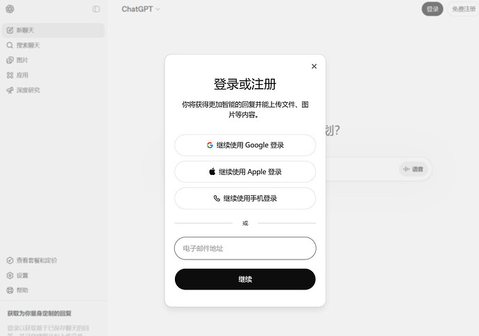Click the 设置 gear icon

tap(10, 275)
